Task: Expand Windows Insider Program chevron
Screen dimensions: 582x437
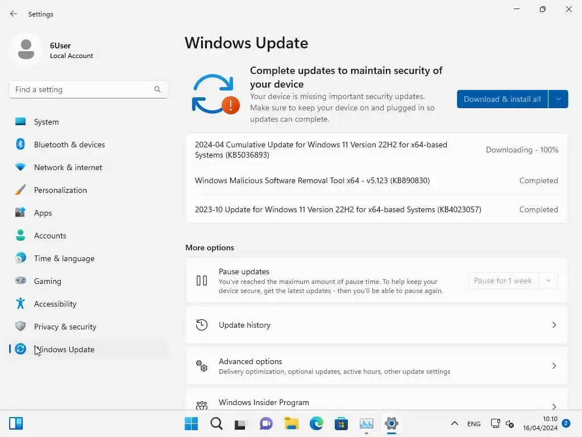Action: pos(554,406)
